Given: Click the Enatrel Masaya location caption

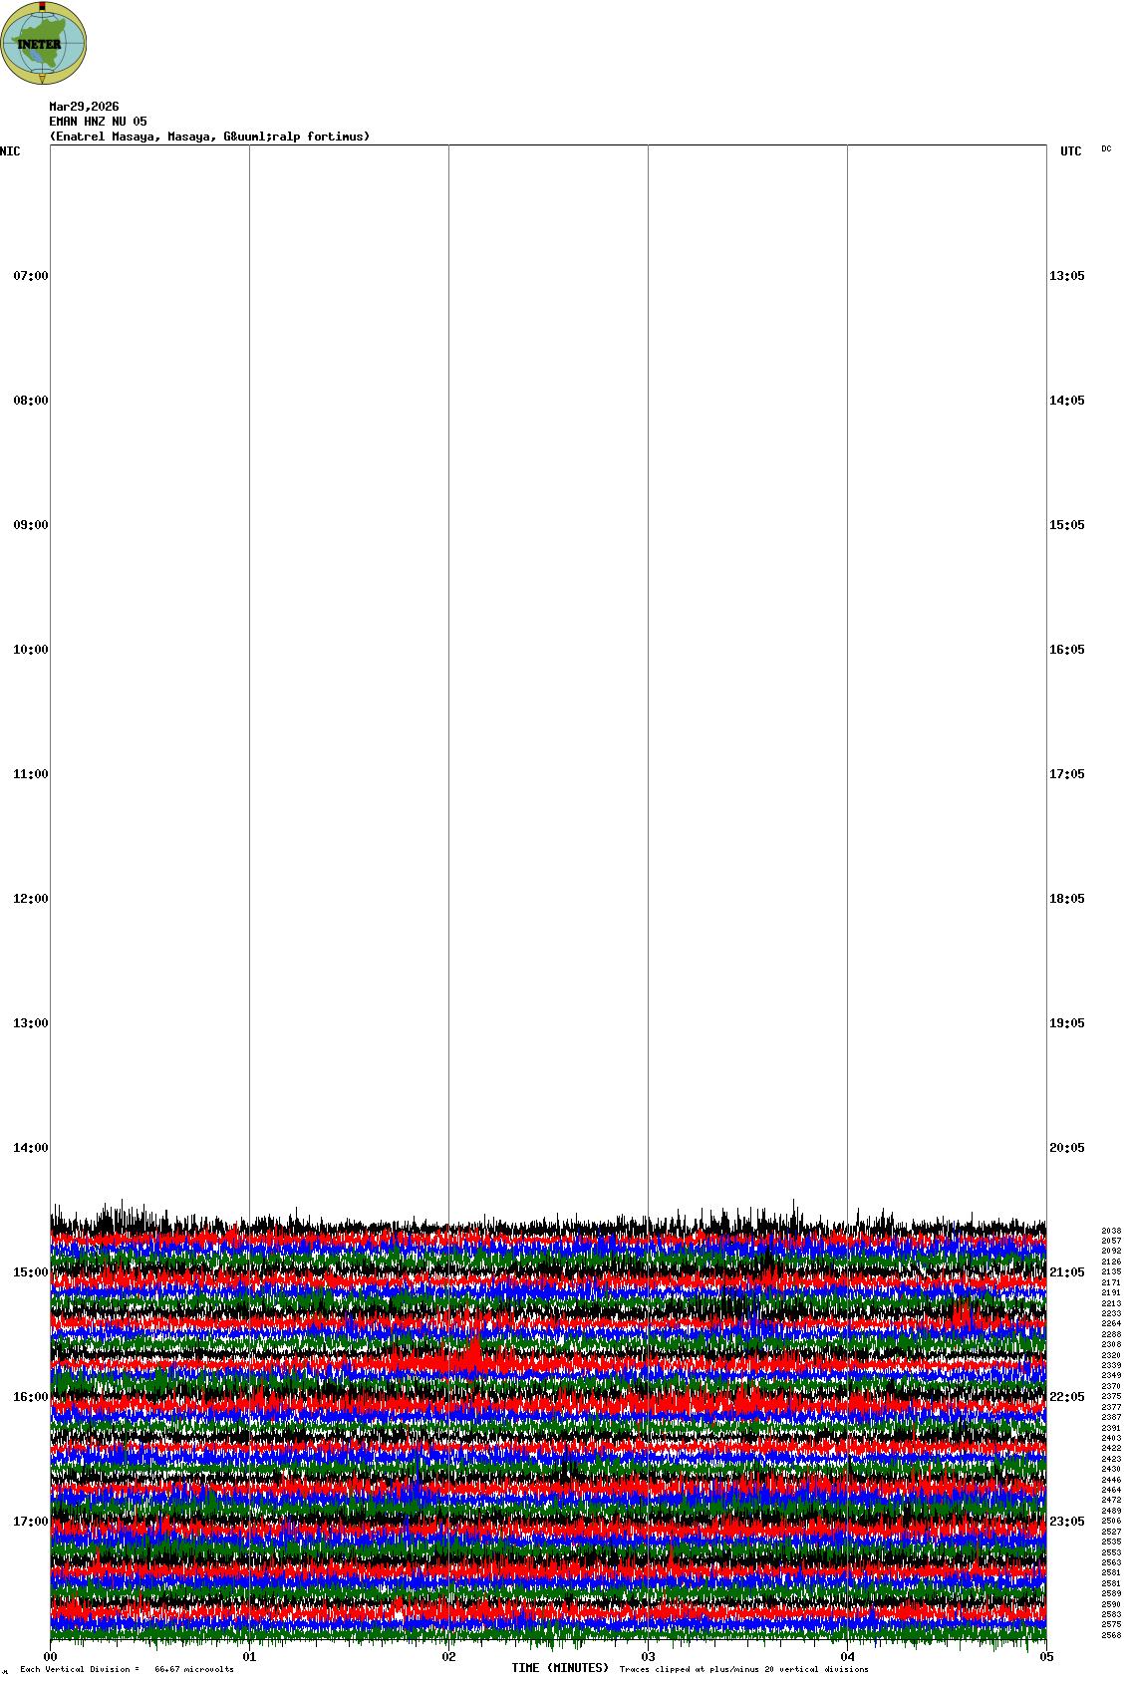Looking at the screenshot, I should coord(209,137).
